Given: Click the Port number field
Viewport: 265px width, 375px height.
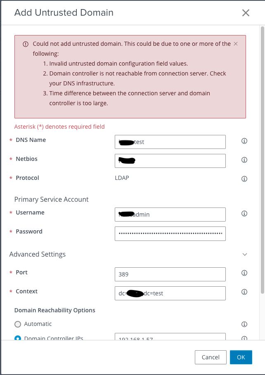Looking at the screenshot, I should [x=170, y=274].
